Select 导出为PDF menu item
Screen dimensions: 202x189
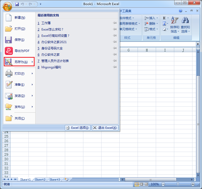(x=19, y=51)
